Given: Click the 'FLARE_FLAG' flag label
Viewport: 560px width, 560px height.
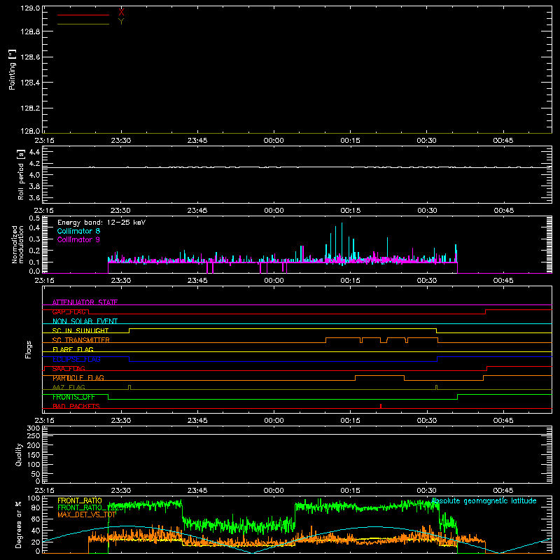Looking at the screenshot, I should (x=73, y=349).
